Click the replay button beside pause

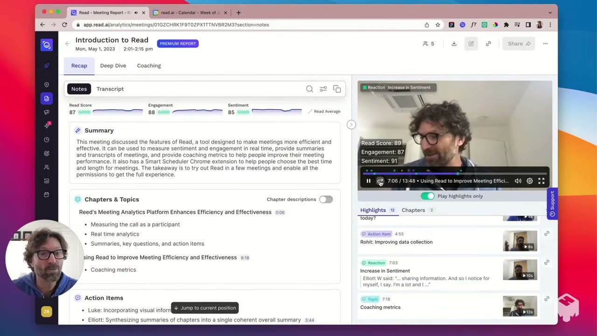[x=380, y=181]
